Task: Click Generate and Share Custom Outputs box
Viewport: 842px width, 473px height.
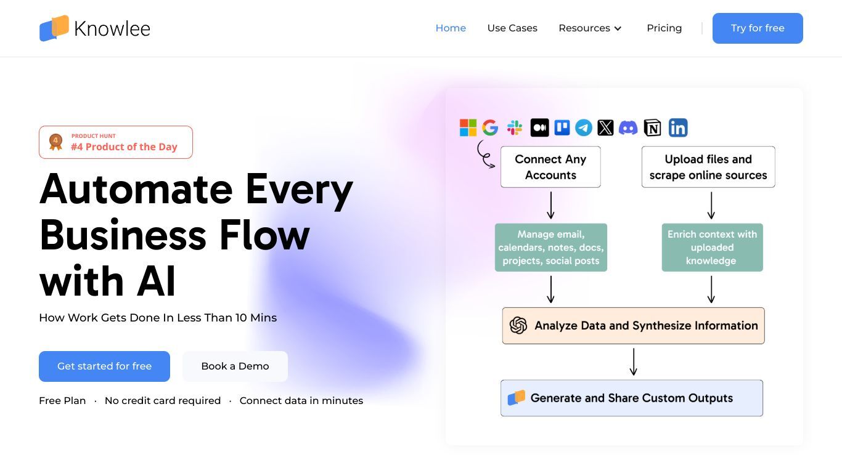Action: (x=632, y=398)
